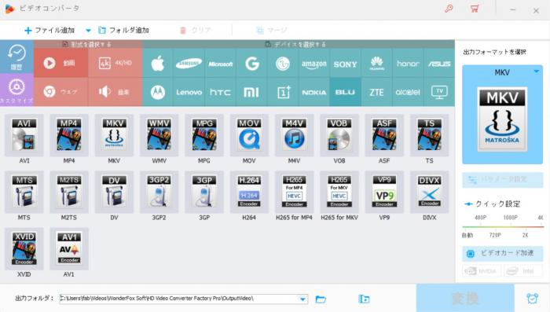This screenshot has height=312, width=550.
Task: Choose H265 for MP4 encoder
Action: coord(294,192)
